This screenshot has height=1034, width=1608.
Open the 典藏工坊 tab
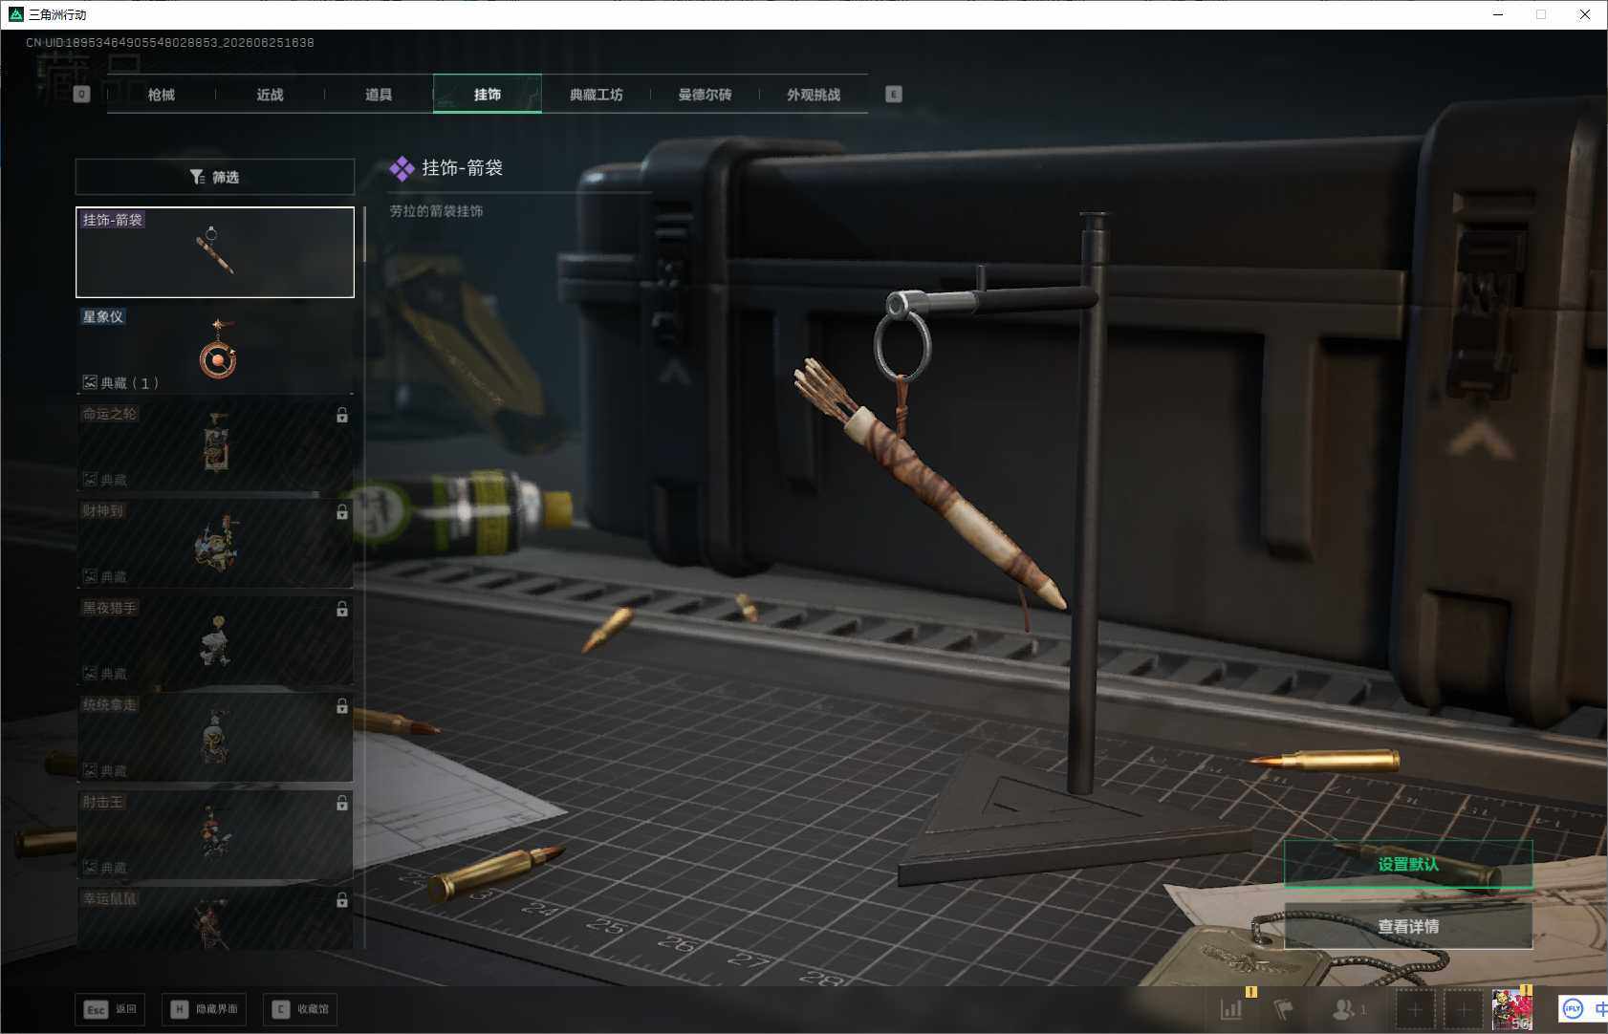pyautogui.click(x=597, y=95)
